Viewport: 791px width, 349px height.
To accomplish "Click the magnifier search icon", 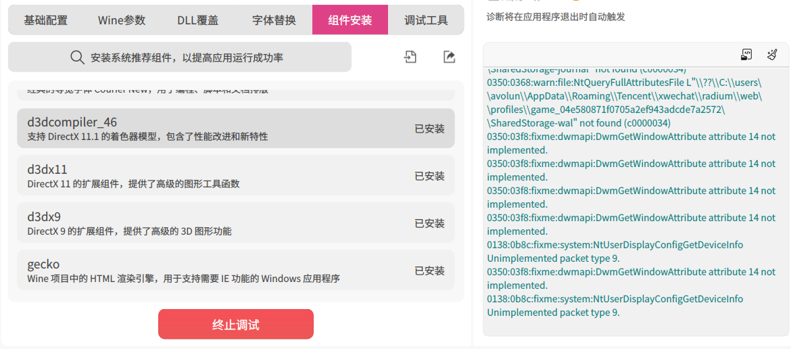I will click(x=77, y=57).
